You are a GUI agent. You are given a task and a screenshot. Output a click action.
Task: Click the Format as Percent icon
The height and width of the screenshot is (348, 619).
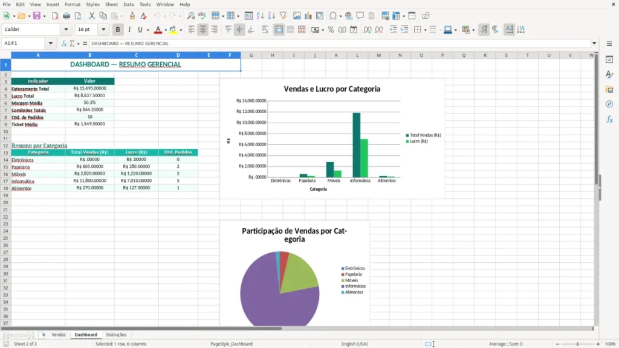(331, 30)
